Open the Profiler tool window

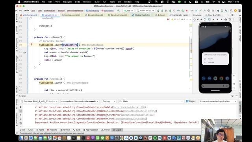[x=106, y=130]
